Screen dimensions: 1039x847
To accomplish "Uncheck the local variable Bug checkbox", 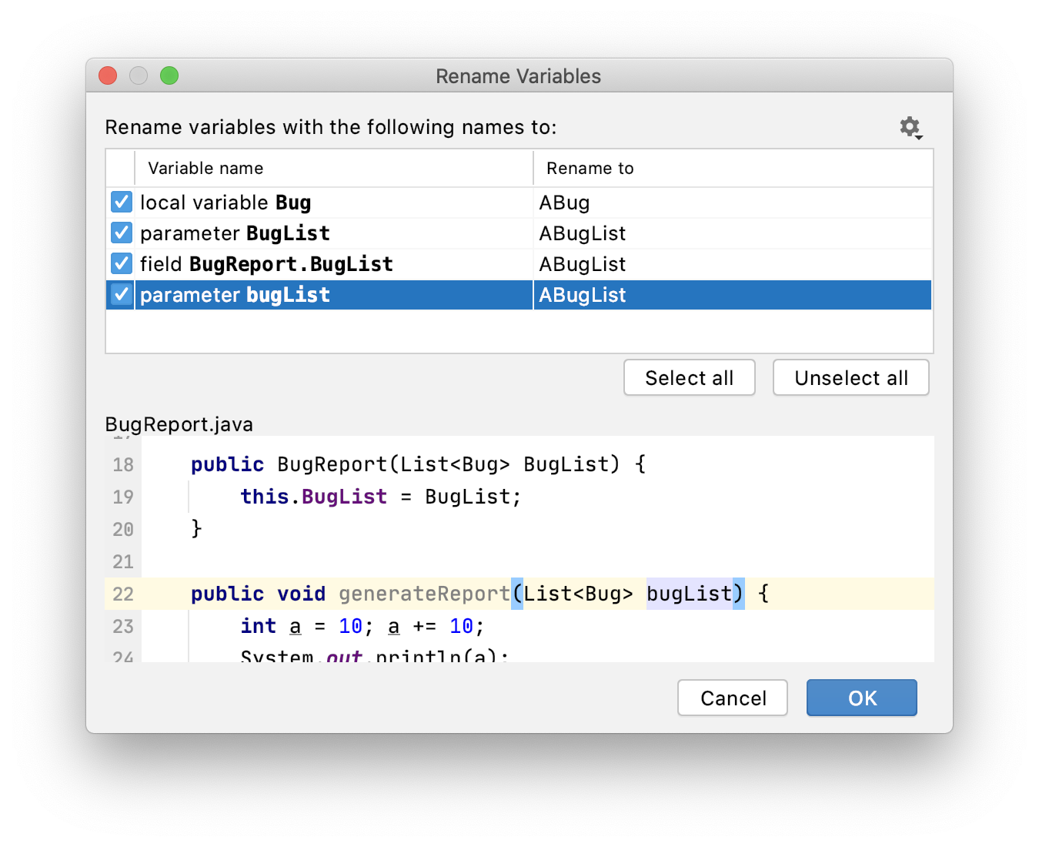I will click(x=122, y=202).
